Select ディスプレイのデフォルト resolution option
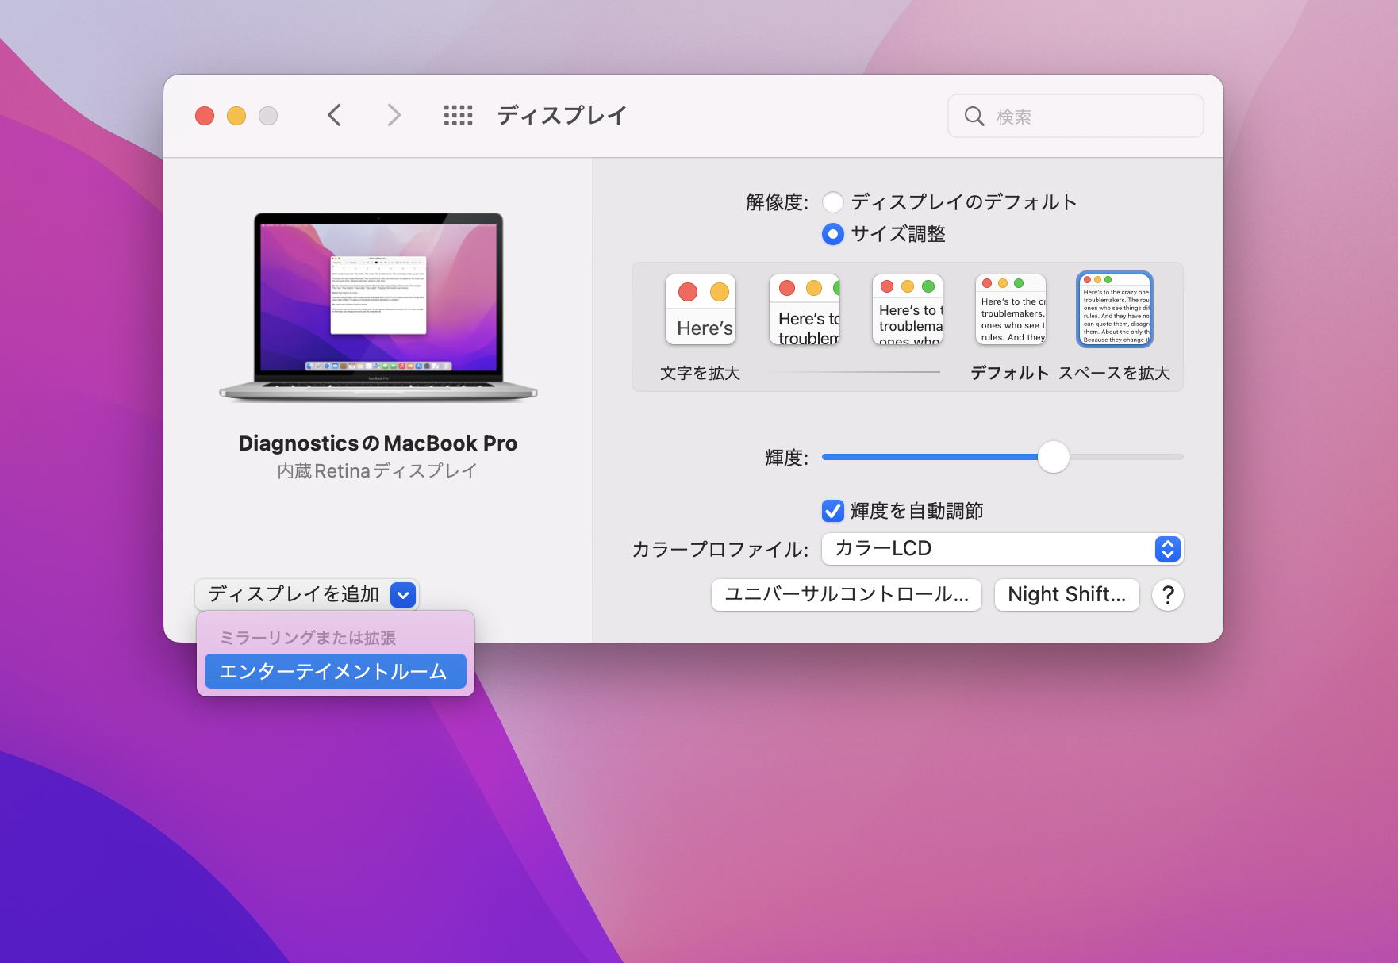The width and height of the screenshot is (1398, 963). (x=832, y=202)
